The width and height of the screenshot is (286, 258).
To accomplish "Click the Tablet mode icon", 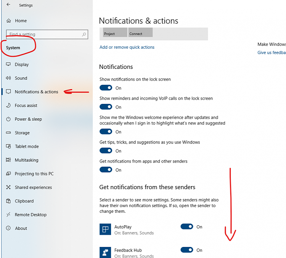I will [x=8, y=146].
